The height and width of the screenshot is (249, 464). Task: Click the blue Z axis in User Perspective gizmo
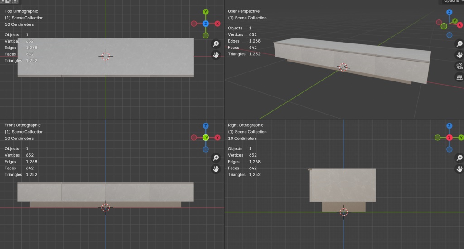449,12
